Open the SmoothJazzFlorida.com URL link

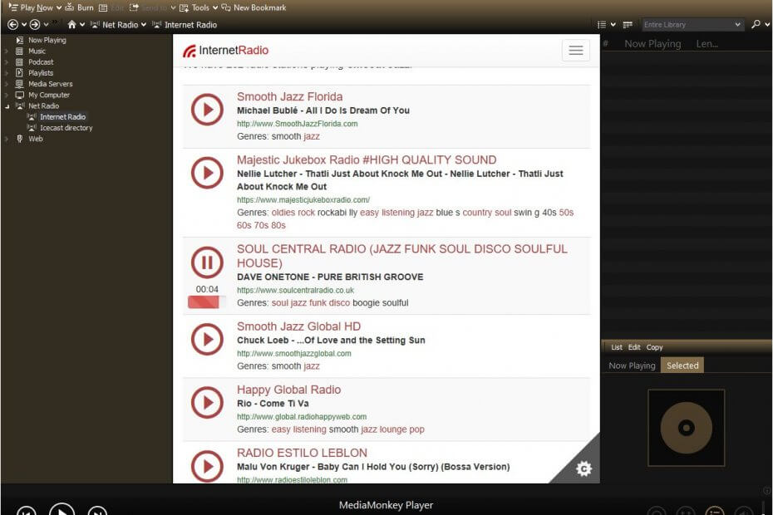coord(298,124)
